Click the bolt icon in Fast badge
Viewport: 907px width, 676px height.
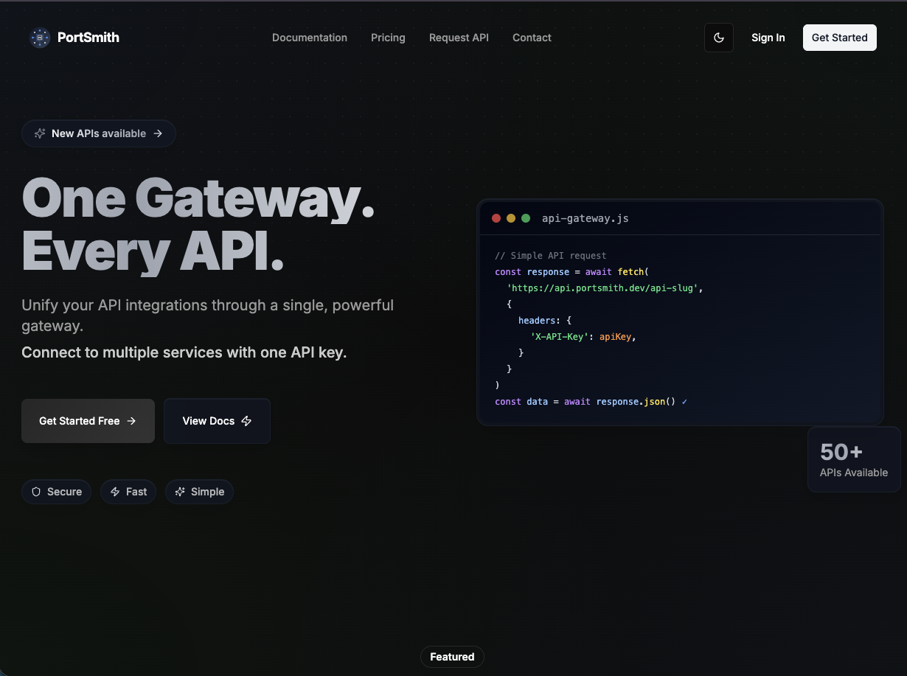click(115, 492)
